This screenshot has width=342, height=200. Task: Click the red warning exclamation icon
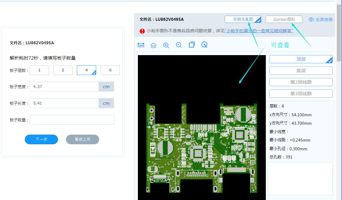142,31
